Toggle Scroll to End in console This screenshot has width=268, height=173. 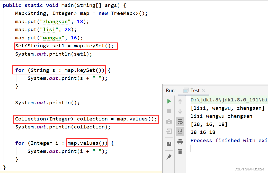coord(180,131)
